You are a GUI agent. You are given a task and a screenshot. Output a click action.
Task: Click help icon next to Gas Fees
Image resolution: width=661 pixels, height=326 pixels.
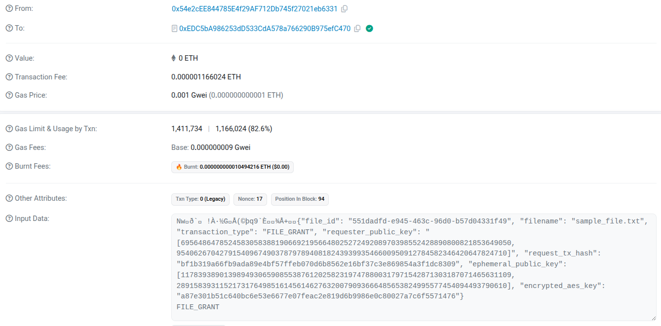(x=9, y=147)
